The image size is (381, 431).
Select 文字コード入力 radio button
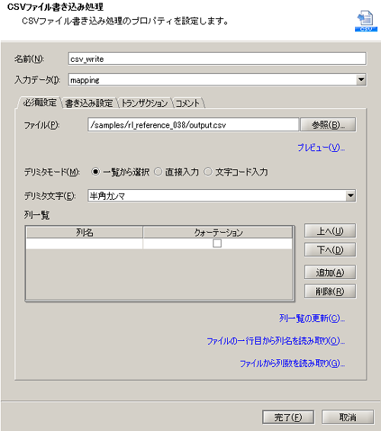208,172
